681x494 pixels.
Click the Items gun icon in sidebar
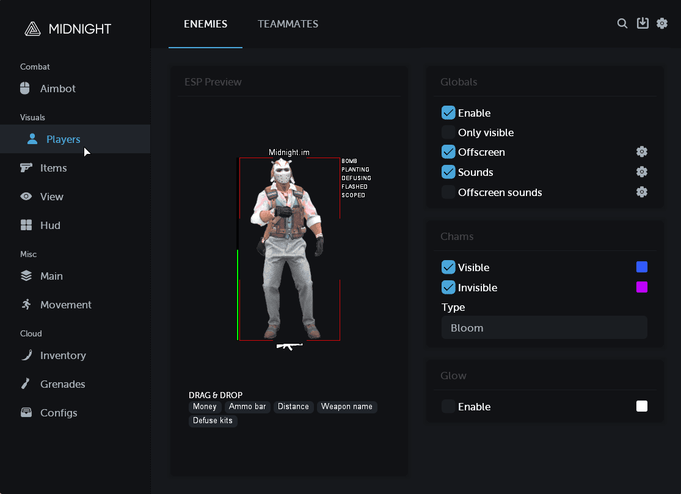(26, 168)
